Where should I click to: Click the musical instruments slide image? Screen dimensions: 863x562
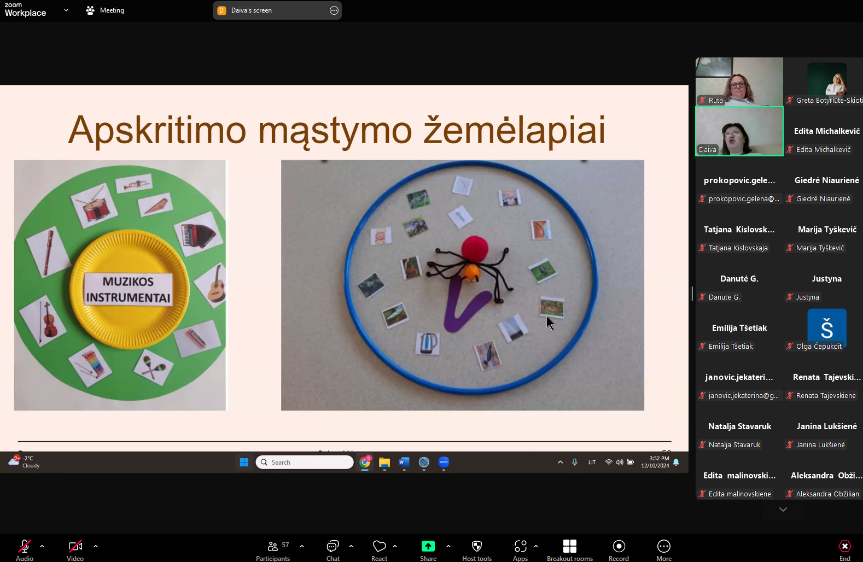pyautogui.click(x=120, y=285)
